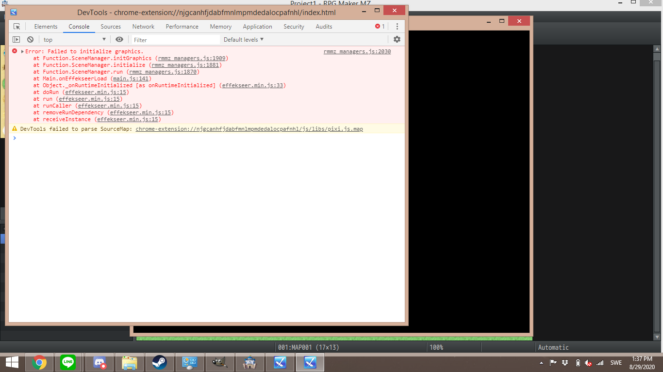Open Discord from the taskbar
663x372 pixels.
99,362
